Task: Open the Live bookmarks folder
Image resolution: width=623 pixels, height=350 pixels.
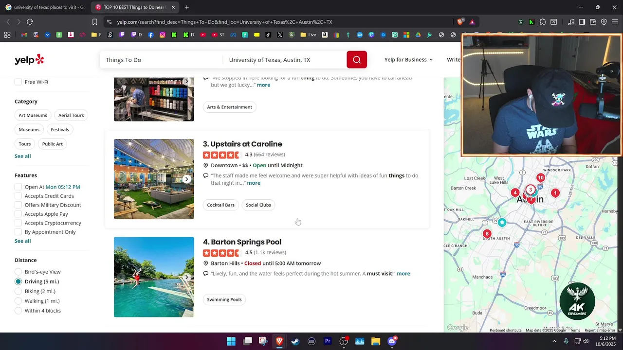Action: pyautogui.click(x=308, y=35)
